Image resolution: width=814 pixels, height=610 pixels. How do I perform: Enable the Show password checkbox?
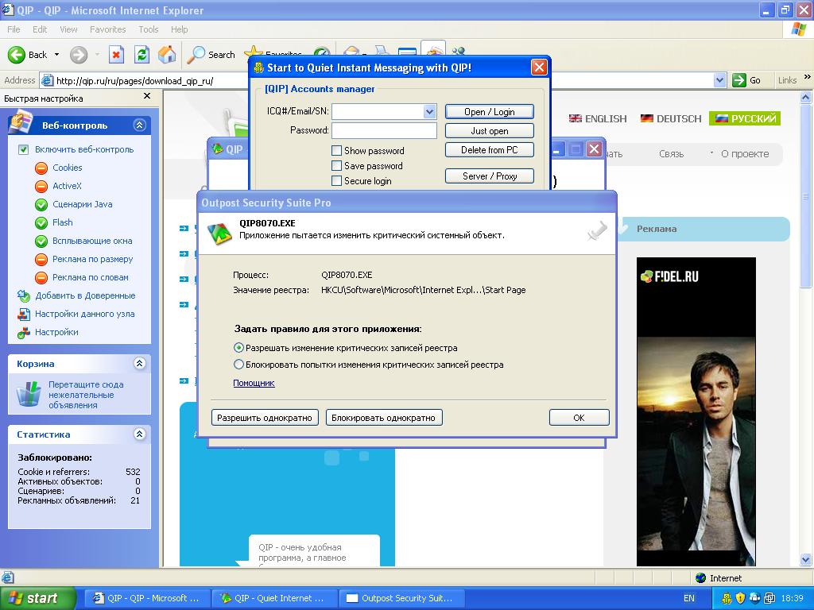pos(336,150)
